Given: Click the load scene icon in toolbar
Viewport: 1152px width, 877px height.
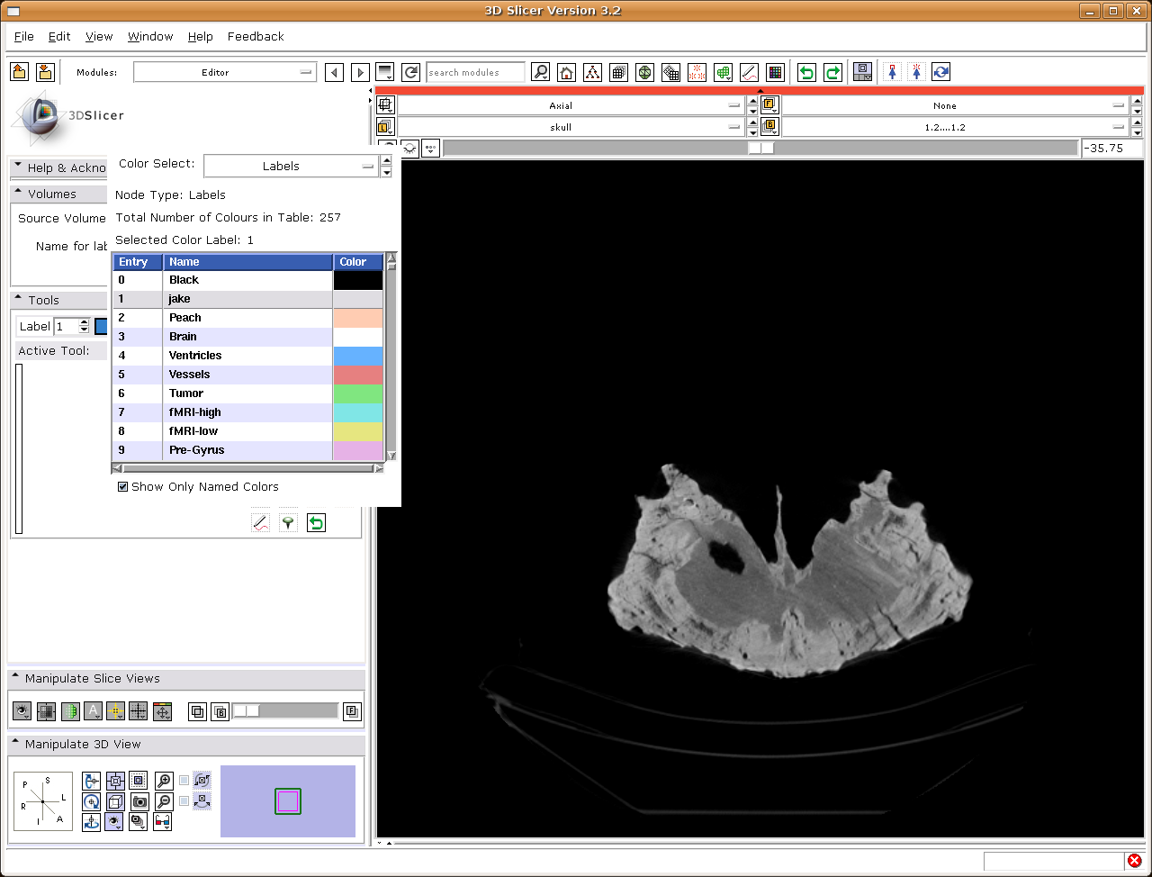Looking at the screenshot, I should (x=19, y=72).
